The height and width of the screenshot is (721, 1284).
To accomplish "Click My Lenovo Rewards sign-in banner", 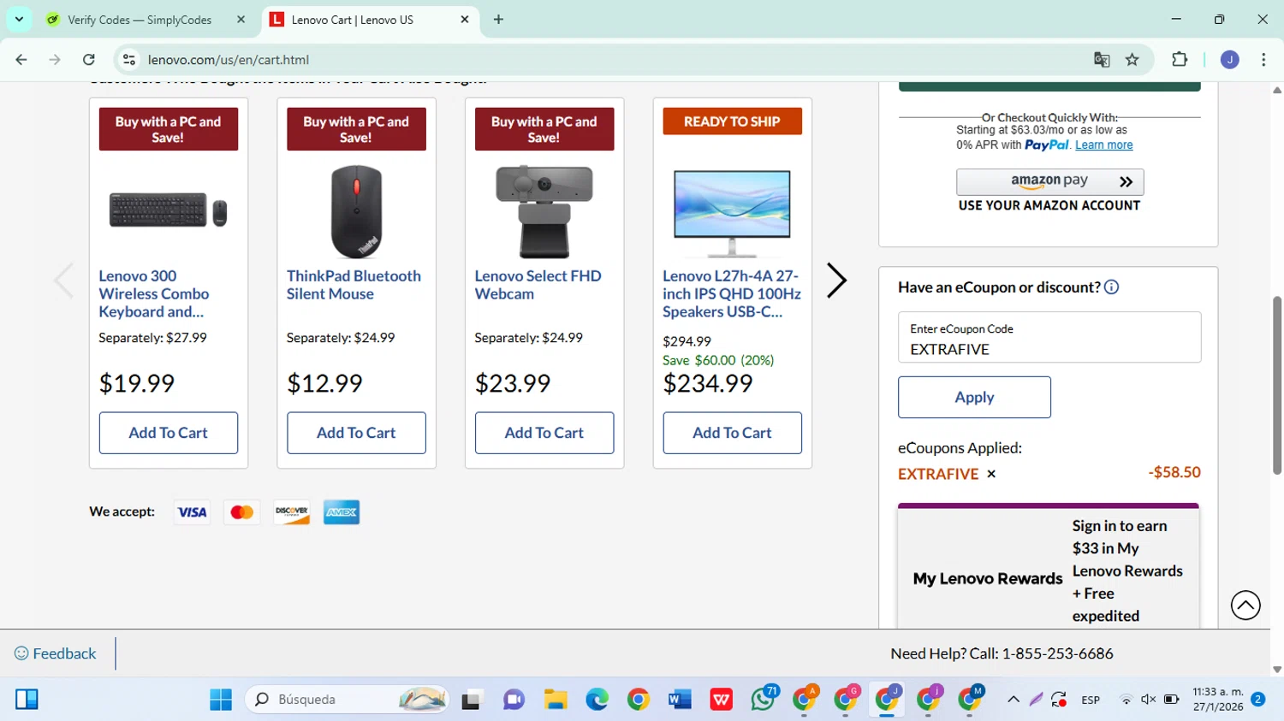I will tap(1049, 568).
